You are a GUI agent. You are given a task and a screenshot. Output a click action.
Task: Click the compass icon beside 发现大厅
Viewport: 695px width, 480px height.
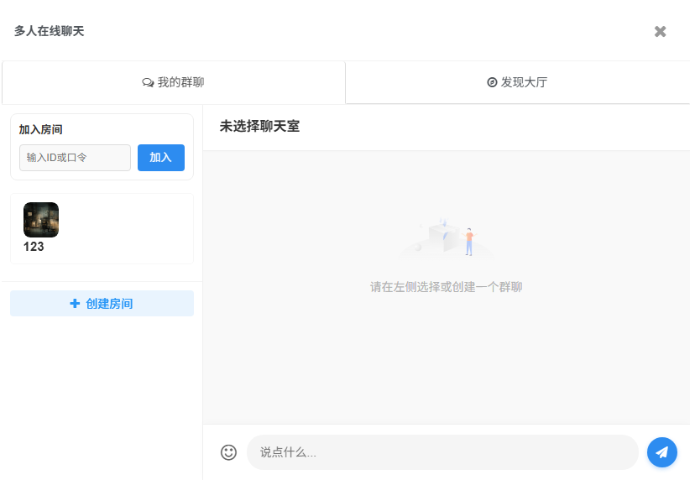point(492,82)
